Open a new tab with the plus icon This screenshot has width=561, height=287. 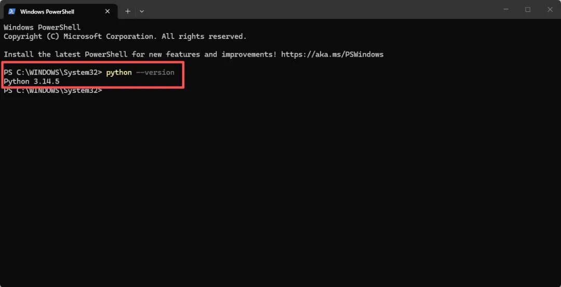[128, 11]
